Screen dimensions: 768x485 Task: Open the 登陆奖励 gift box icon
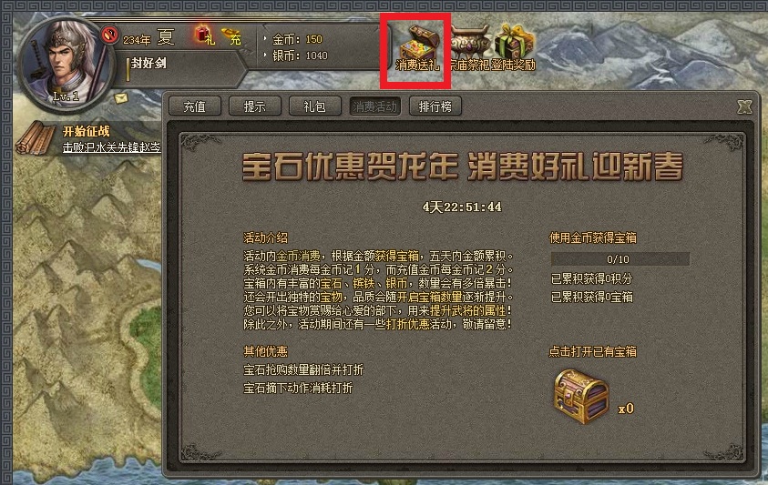click(x=514, y=48)
